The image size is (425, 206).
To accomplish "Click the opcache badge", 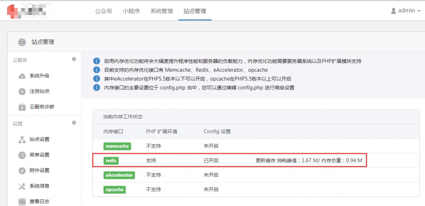I will click(x=115, y=190).
